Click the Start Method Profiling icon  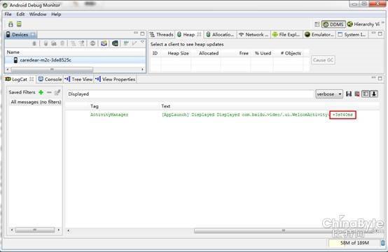[x=81, y=44]
